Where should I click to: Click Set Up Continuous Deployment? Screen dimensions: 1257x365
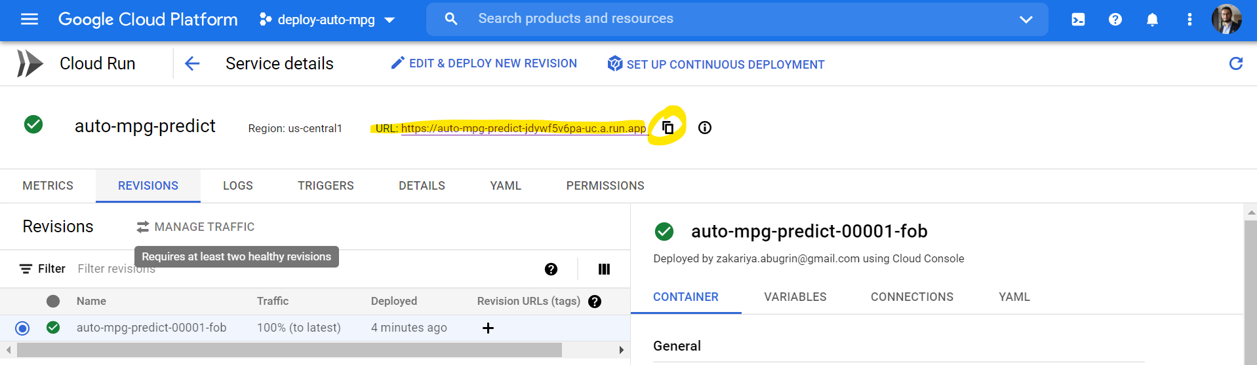coord(715,64)
